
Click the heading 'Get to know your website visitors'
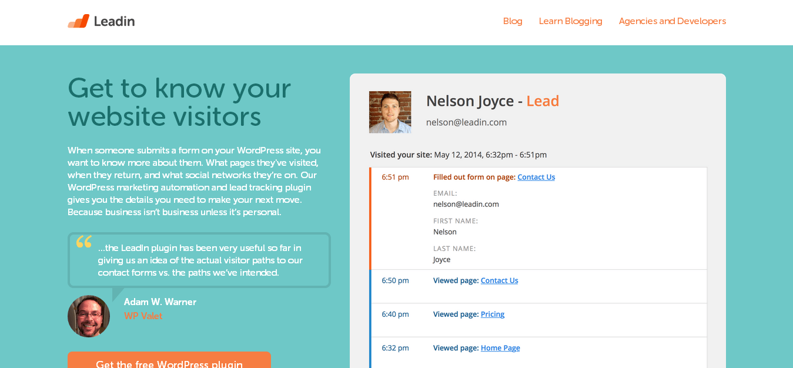coord(179,102)
